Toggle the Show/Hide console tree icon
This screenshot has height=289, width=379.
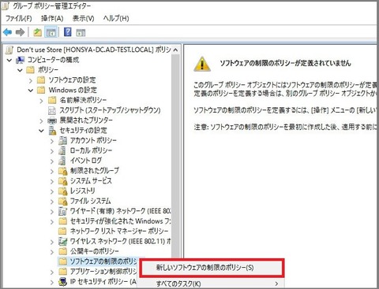(51, 32)
